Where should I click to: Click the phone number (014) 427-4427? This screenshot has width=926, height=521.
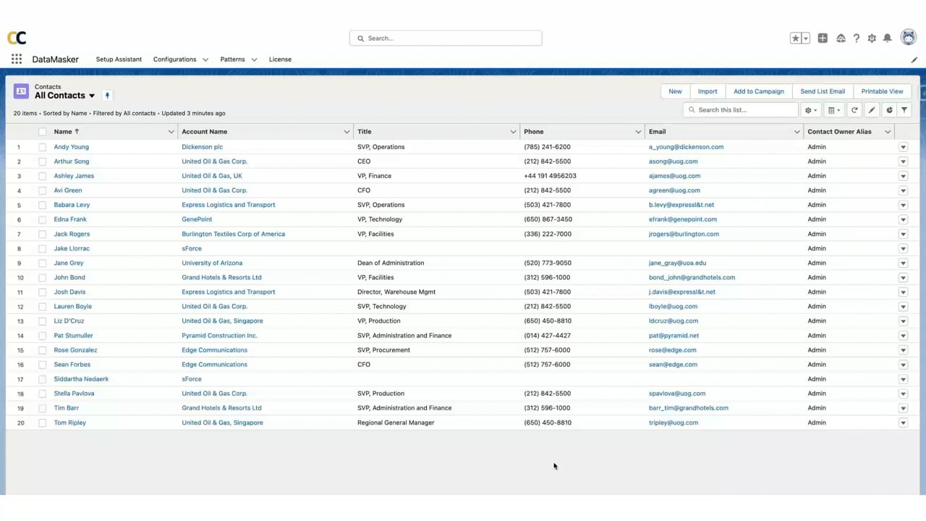[547, 336]
